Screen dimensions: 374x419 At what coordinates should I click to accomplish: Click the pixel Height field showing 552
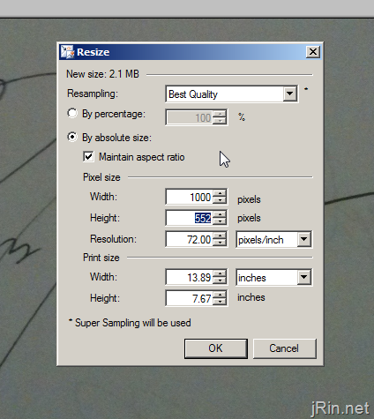click(x=190, y=218)
